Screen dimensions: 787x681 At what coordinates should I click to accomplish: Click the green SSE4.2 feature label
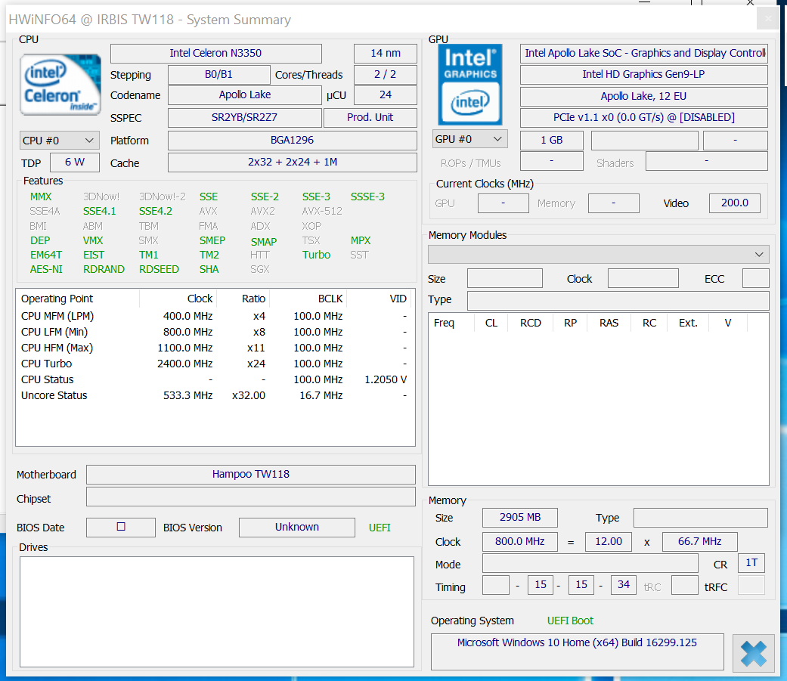tap(156, 212)
